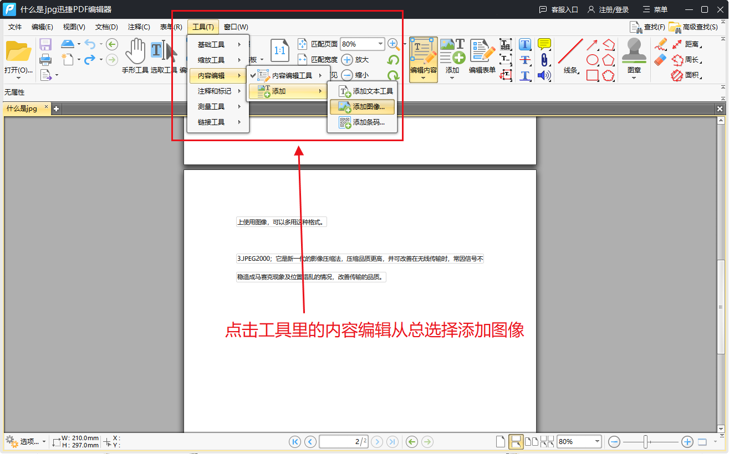Viewport: 729px width, 454px height.
Task: Click the 注册/登录 login button
Action: [x=608, y=9]
